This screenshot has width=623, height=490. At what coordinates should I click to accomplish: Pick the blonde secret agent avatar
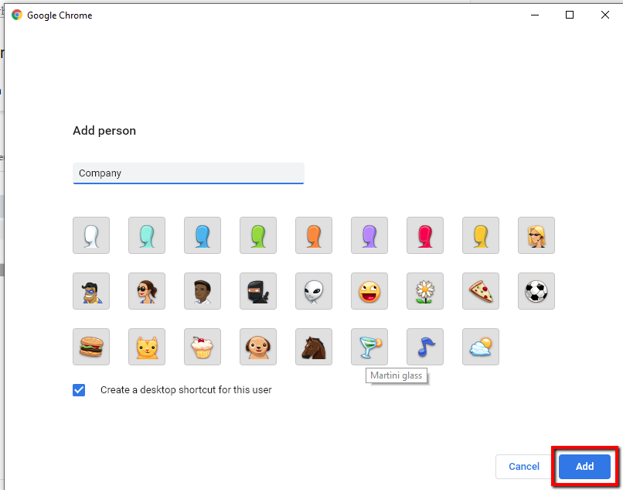[536, 235]
